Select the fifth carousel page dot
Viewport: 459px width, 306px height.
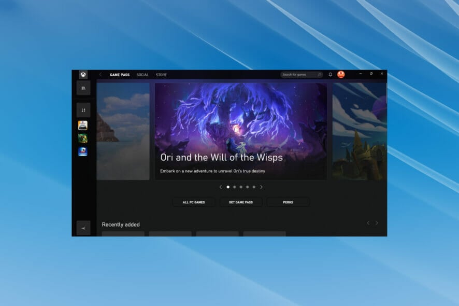[x=254, y=187]
